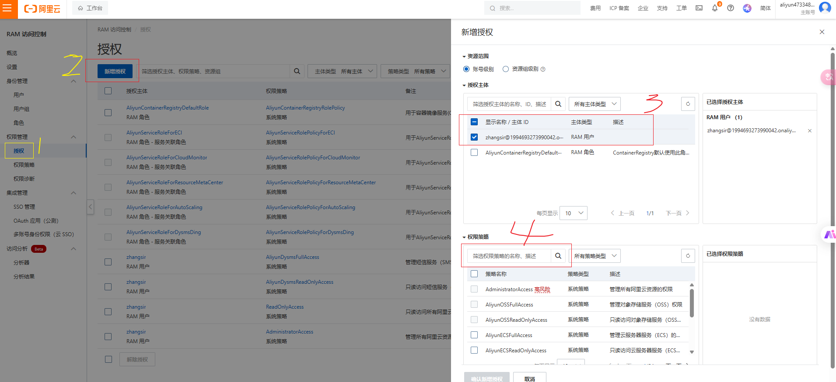Click home icon in 工作台 button
This screenshot has height=382, width=836.
[80, 8]
